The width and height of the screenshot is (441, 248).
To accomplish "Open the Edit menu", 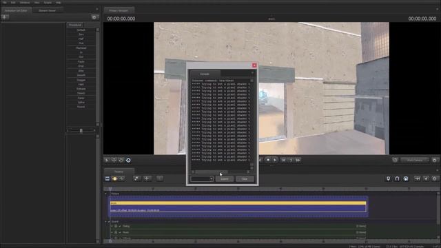I will (13, 3).
